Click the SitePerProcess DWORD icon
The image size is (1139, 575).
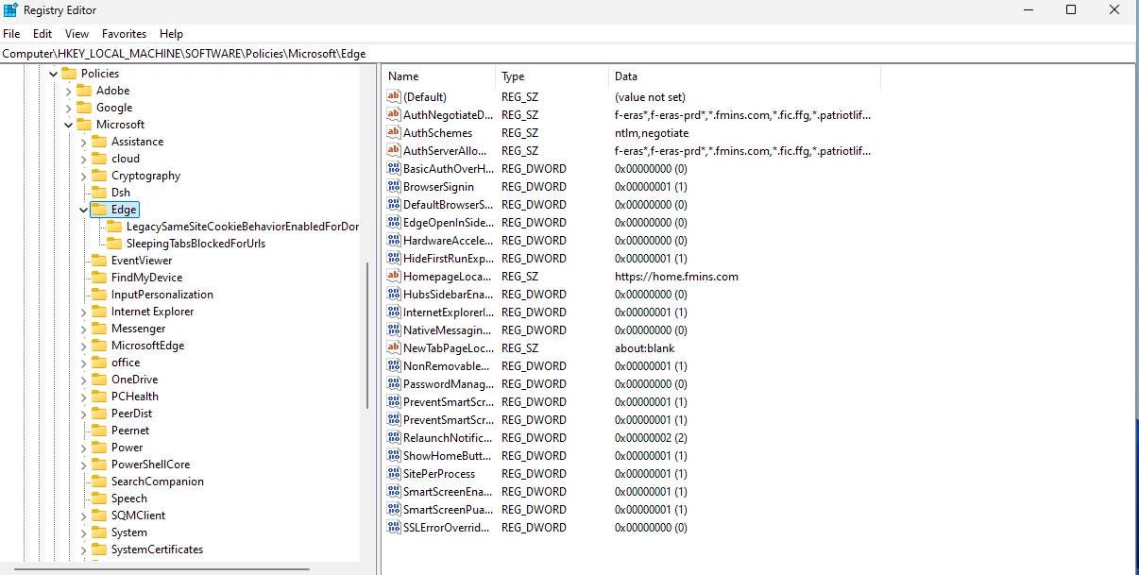(x=394, y=474)
